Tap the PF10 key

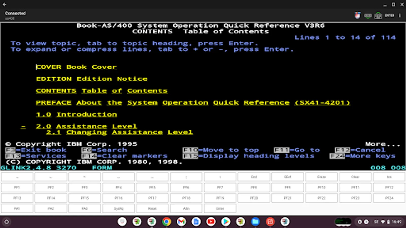click(322, 187)
